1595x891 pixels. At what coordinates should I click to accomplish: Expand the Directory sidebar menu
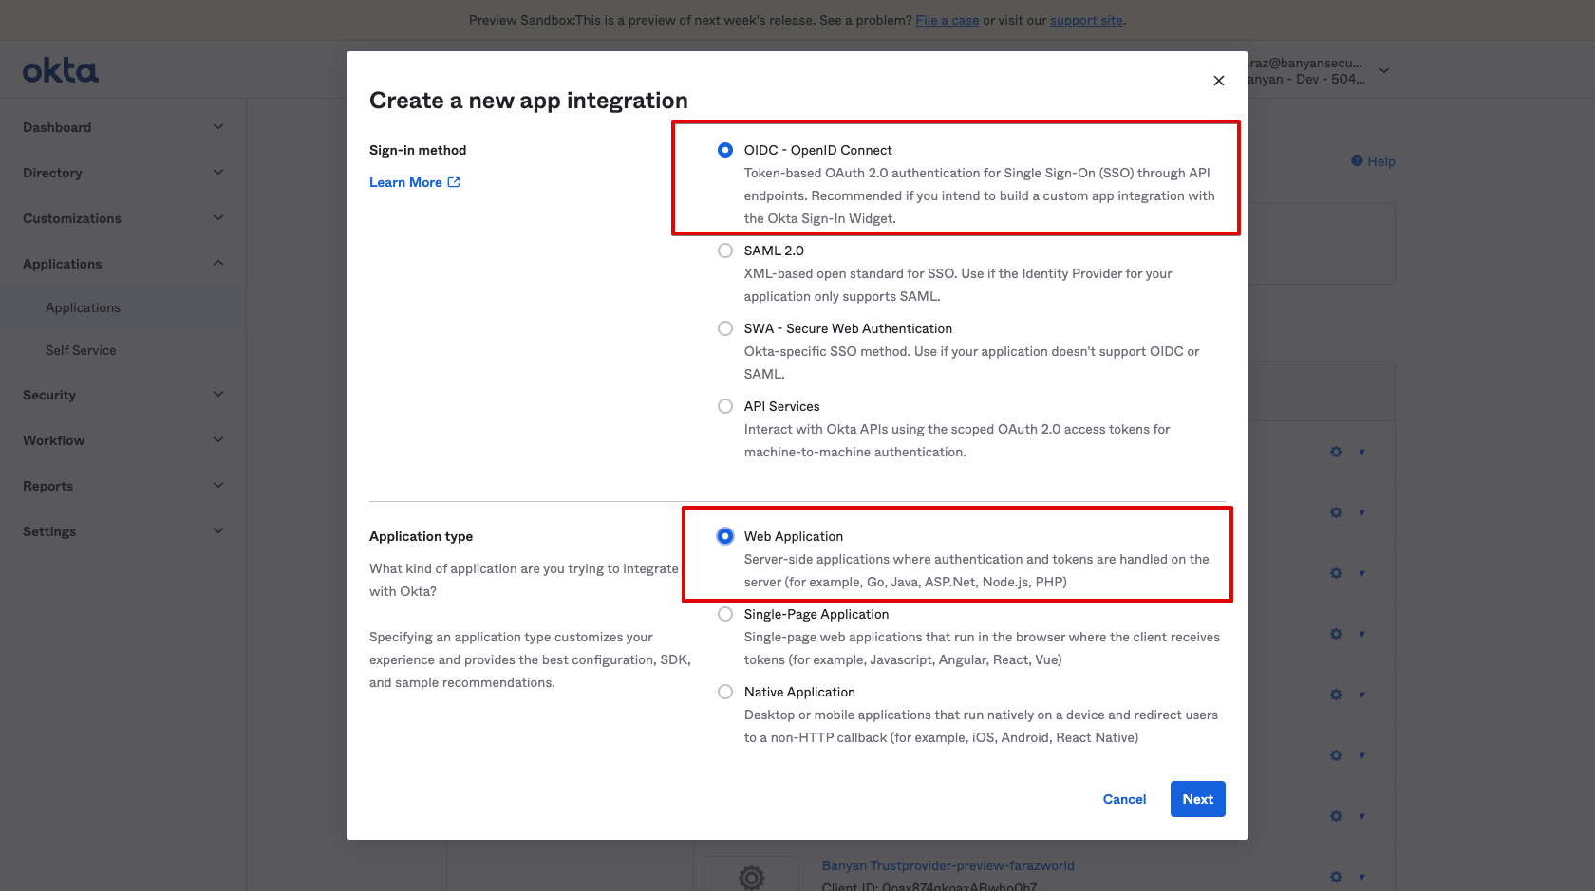click(218, 173)
